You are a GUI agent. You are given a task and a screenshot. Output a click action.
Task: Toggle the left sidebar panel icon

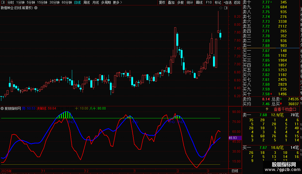pos(3,2)
